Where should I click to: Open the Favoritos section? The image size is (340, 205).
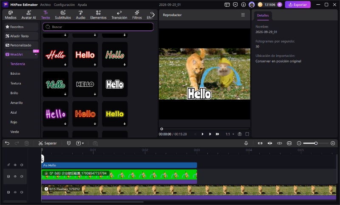click(21, 27)
